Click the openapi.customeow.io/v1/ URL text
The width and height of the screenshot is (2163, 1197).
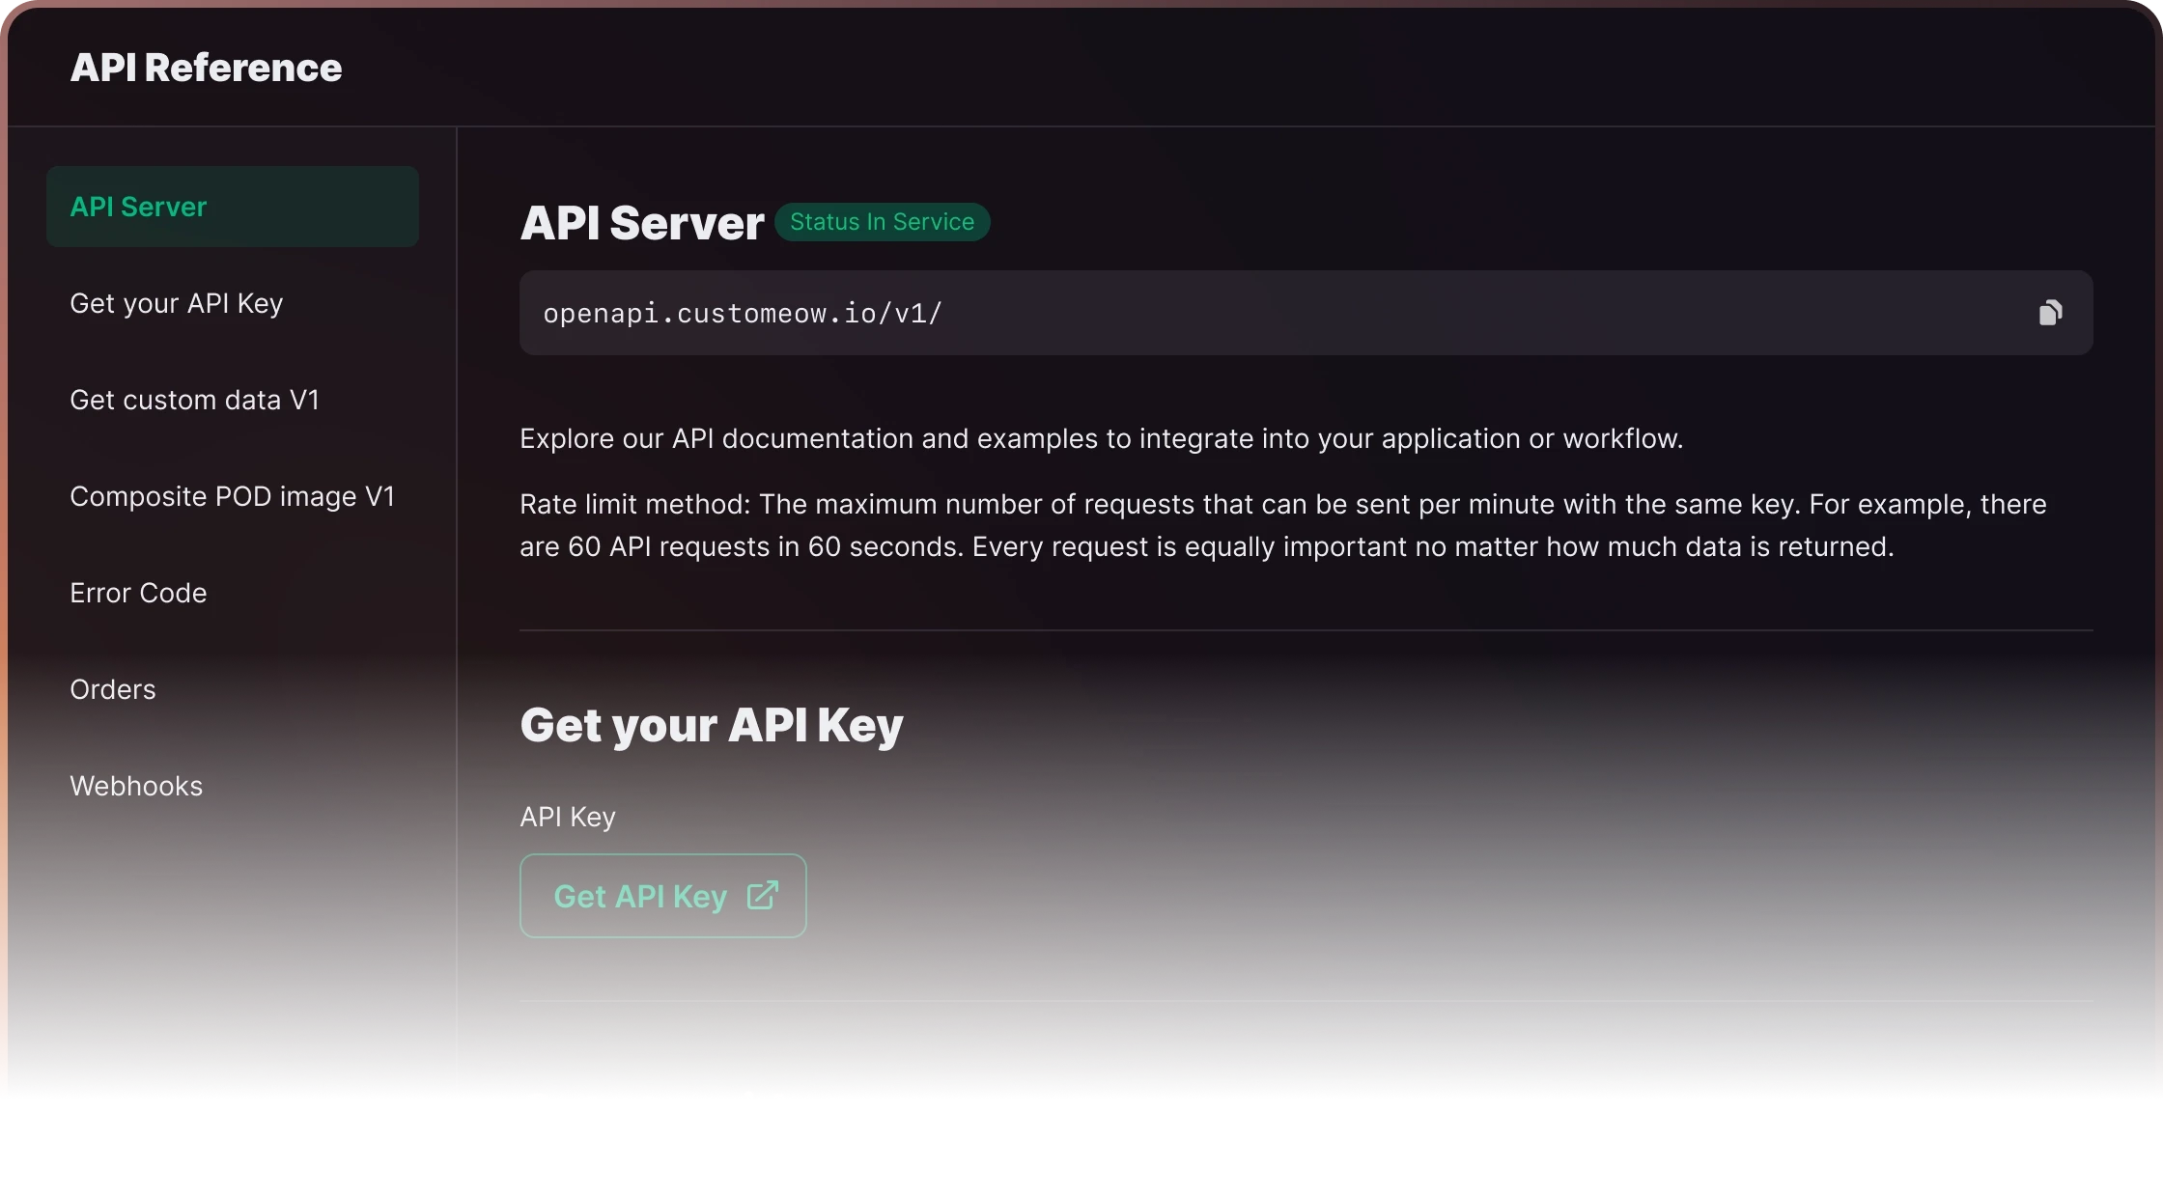tap(742, 313)
